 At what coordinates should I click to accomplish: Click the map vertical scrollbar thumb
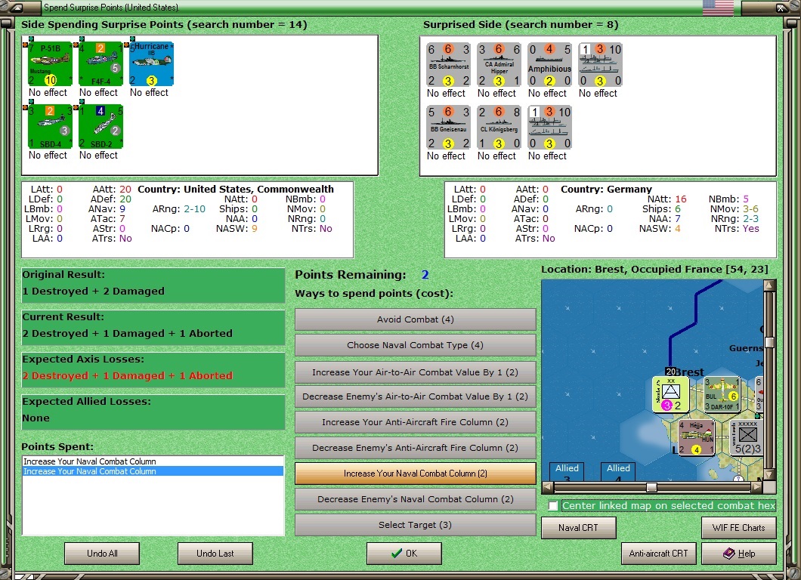pyautogui.click(x=770, y=342)
